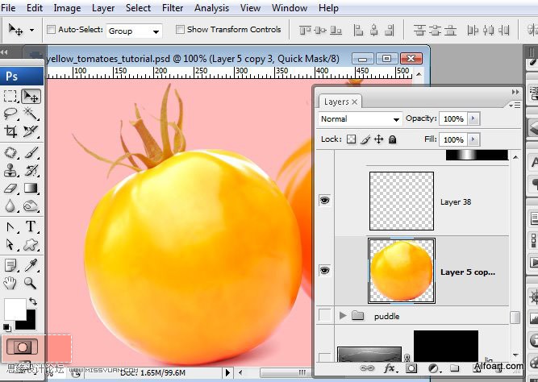Check Show Transform Controls option
Image resolution: width=538 pixels, height=382 pixels.
point(180,30)
